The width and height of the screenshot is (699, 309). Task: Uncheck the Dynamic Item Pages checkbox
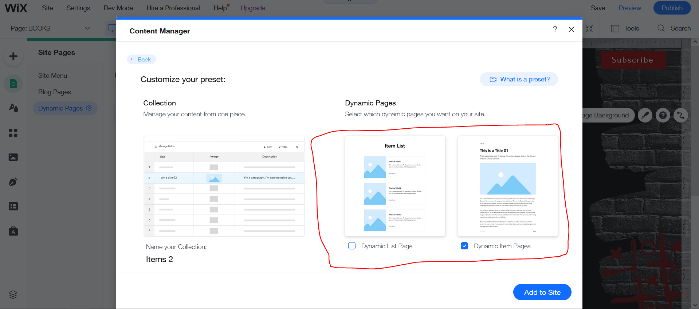(x=464, y=246)
